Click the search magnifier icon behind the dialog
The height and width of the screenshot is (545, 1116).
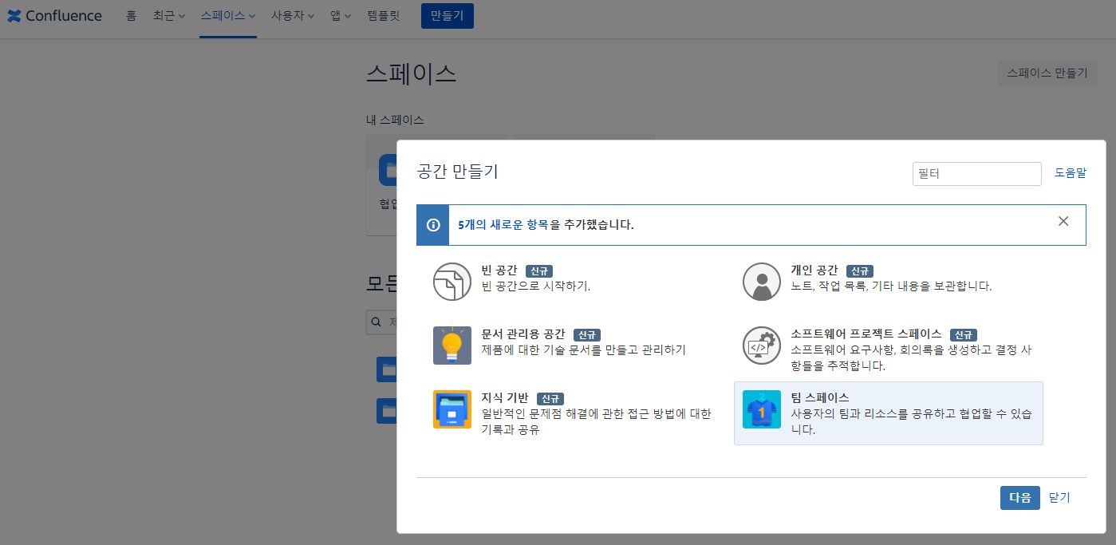click(x=377, y=322)
